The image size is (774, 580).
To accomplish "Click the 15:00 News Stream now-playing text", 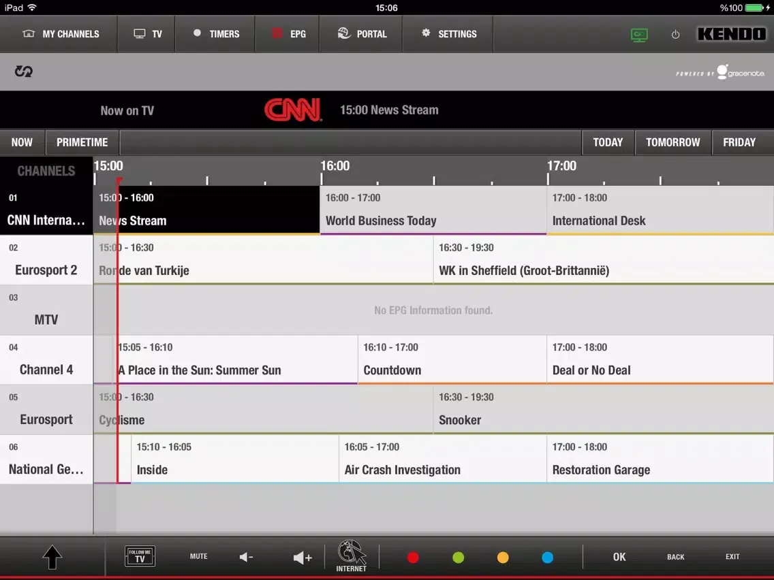I will tap(389, 110).
